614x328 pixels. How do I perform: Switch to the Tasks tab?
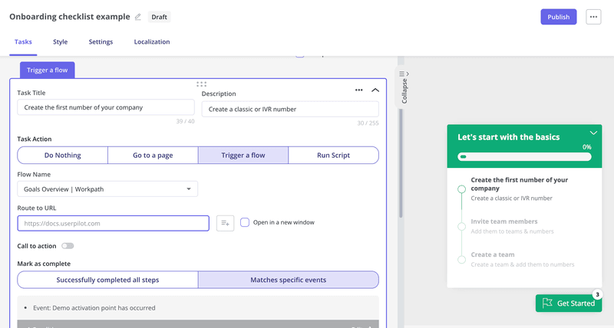pyautogui.click(x=23, y=42)
